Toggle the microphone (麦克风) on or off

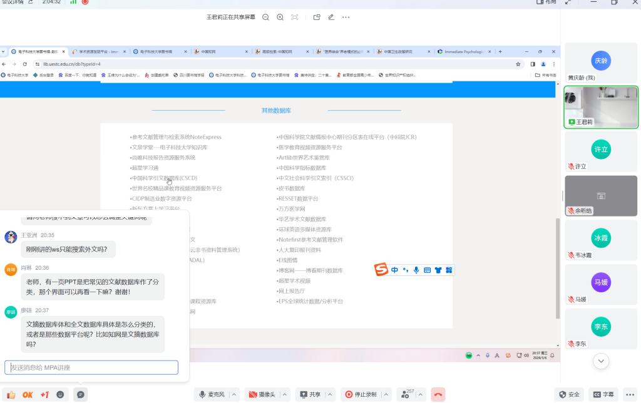212,394
